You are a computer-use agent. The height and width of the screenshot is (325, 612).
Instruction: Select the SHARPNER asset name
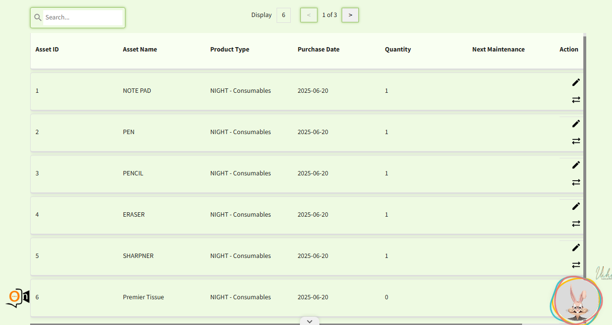click(x=138, y=256)
